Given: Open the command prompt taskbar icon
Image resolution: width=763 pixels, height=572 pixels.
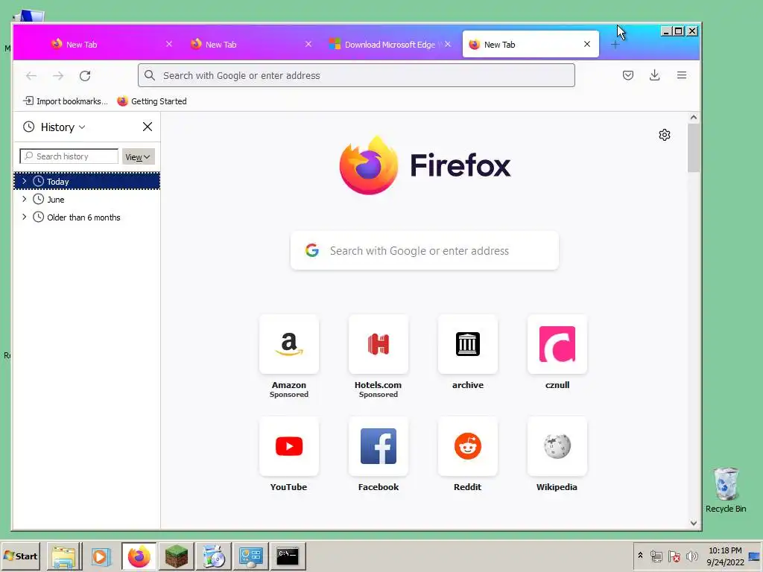Looking at the screenshot, I should [288, 556].
